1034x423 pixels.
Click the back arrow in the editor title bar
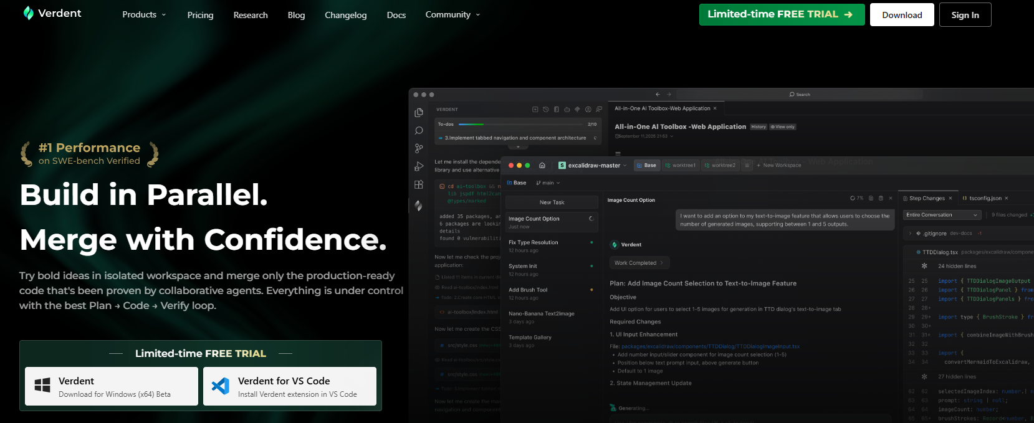pos(658,94)
